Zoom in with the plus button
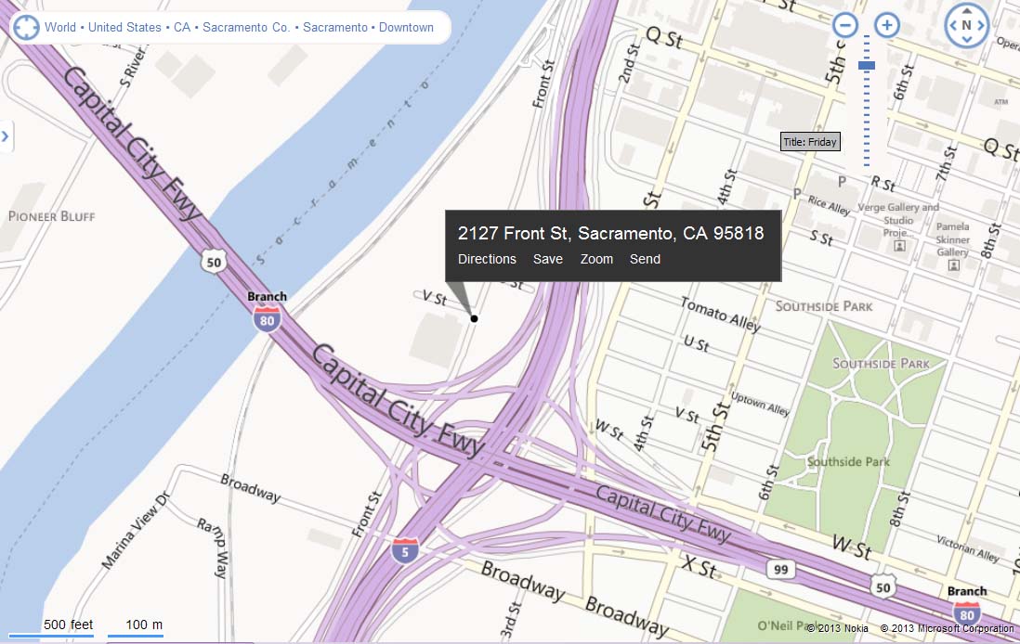The height and width of the screenshot is (644, 1020). 886,25
